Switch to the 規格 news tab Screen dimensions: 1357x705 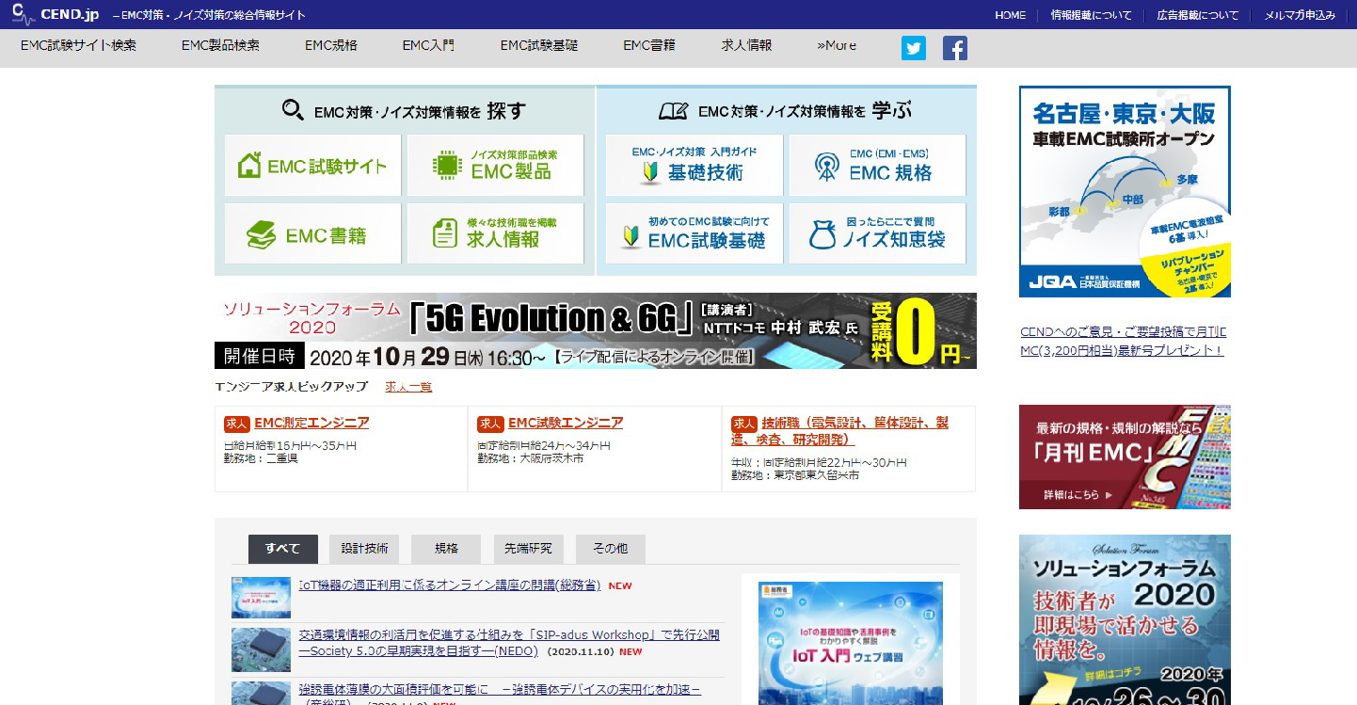[x=446, y=549]
